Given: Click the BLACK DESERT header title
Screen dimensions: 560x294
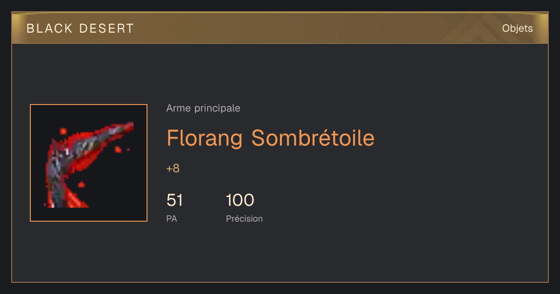Looking at the screenshot, I should click(80, 28).
